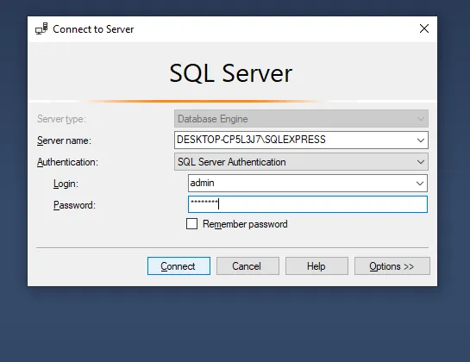Enable the Remember password checkbox
Viewport: 470px width, 362px height.
point(191,224)
